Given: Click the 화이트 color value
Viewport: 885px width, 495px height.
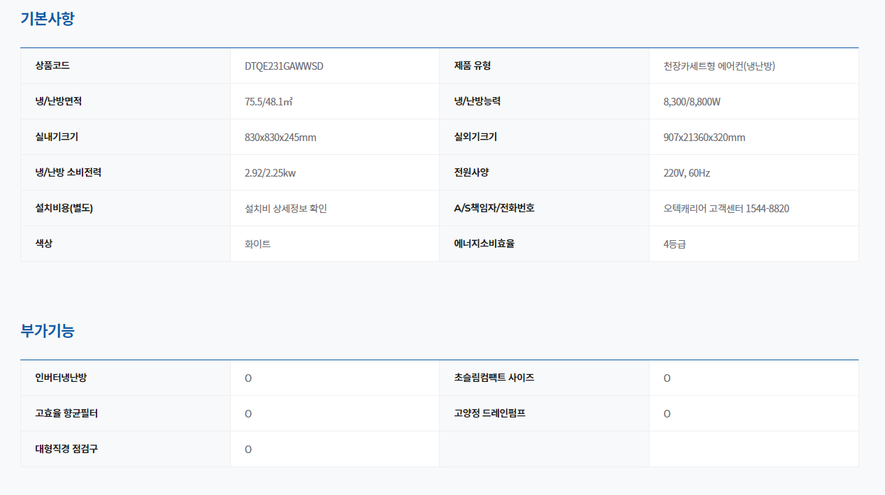Looking at the screenshot, I should click(x=257, y=244).
